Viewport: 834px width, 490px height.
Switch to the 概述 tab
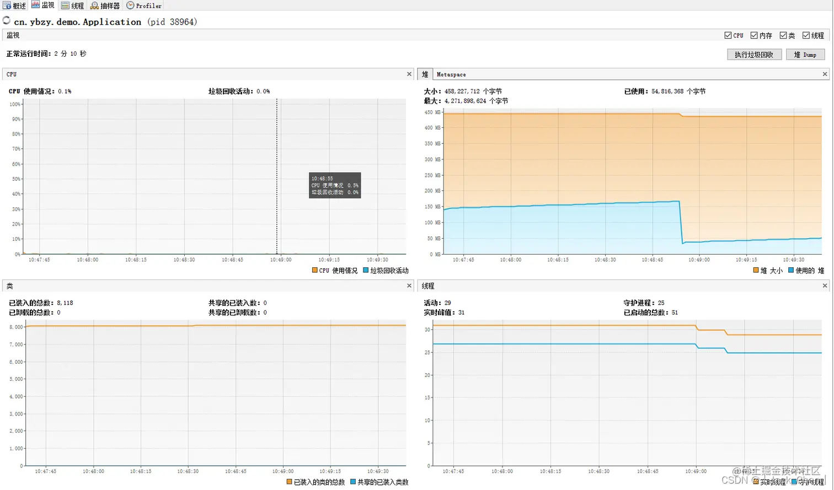click(x=15, y=6)
